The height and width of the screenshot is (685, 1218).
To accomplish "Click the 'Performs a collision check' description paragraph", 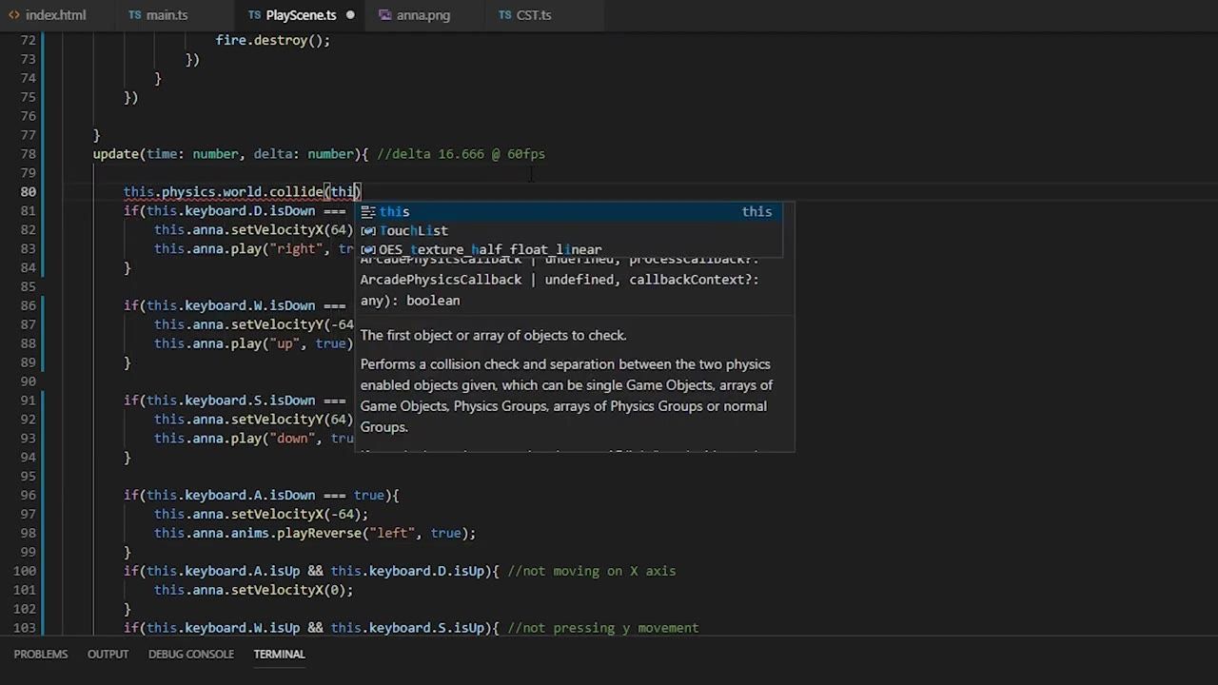I will point(567,396).
